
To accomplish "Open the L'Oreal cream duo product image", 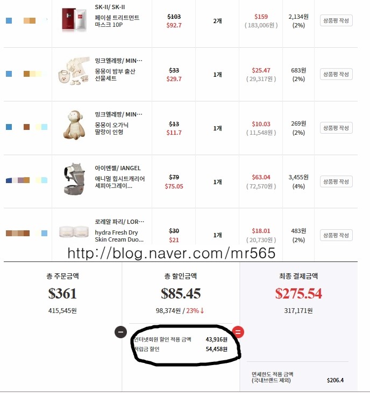I will coord(74,231).
